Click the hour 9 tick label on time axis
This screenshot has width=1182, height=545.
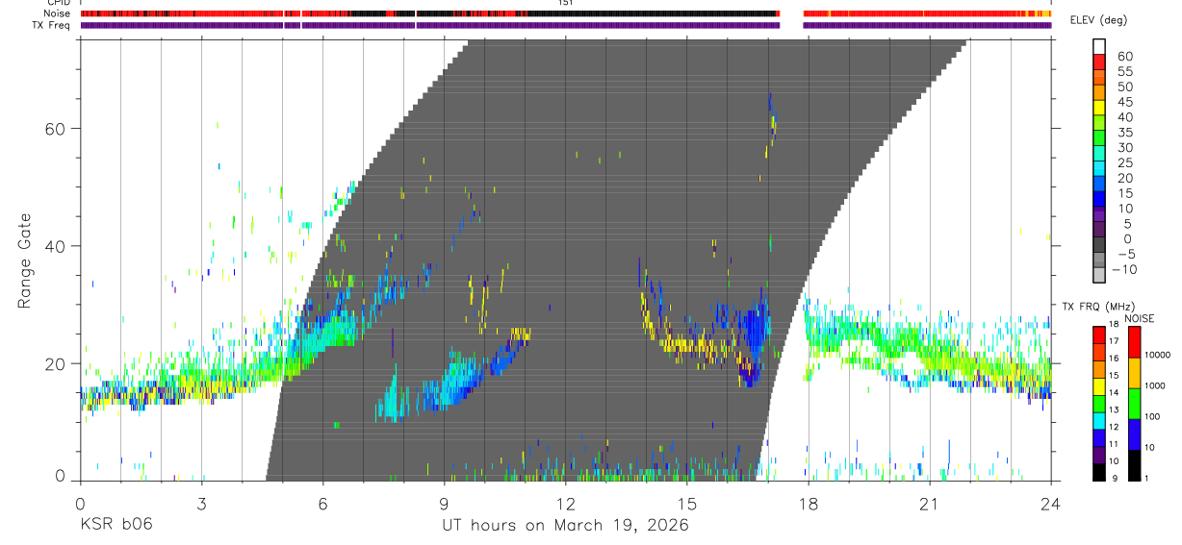[x=444, y=504]
